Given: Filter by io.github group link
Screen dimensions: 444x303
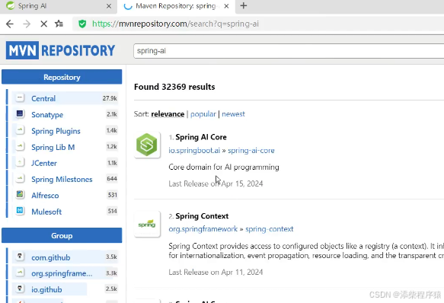Looking at the screenshot, I should (x=46, y=290).
